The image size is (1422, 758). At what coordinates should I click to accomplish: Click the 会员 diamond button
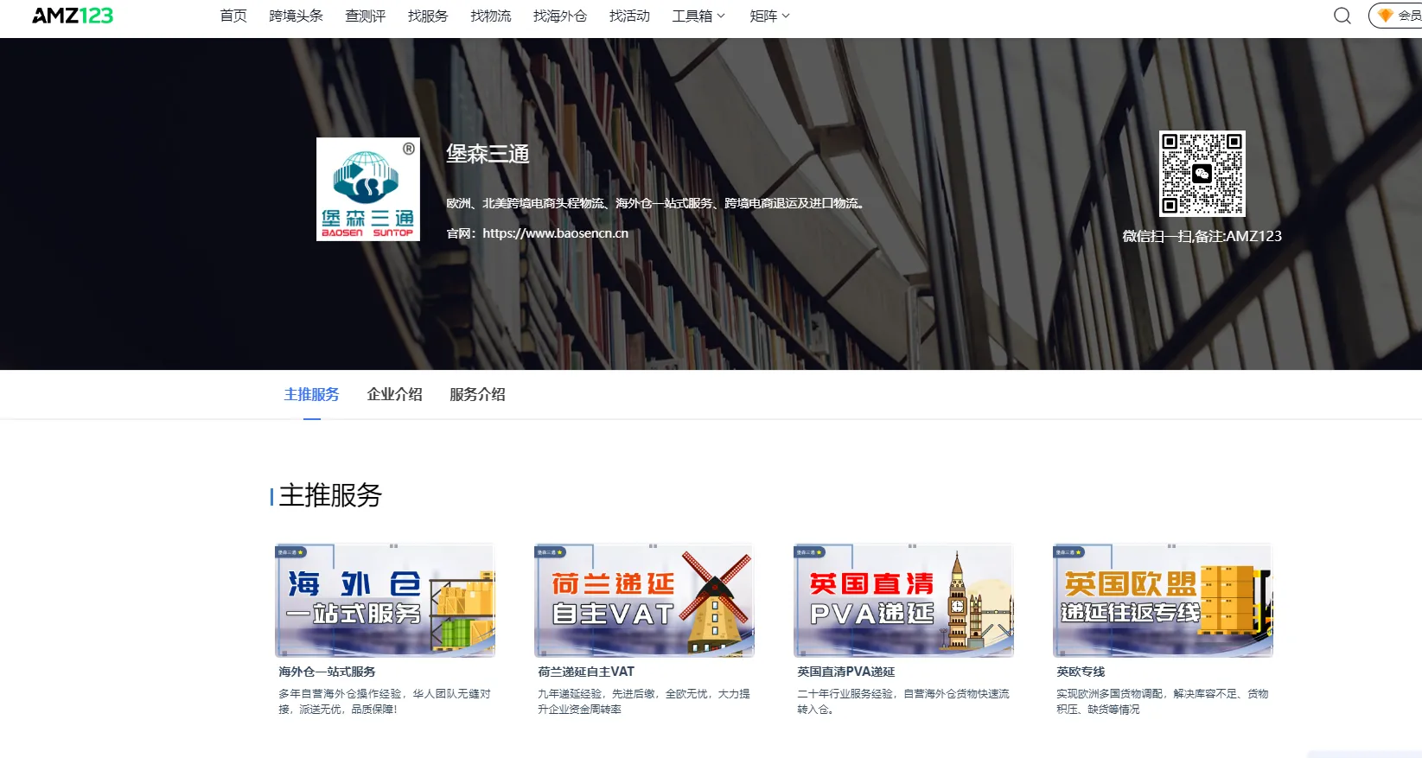[1396, 16]
